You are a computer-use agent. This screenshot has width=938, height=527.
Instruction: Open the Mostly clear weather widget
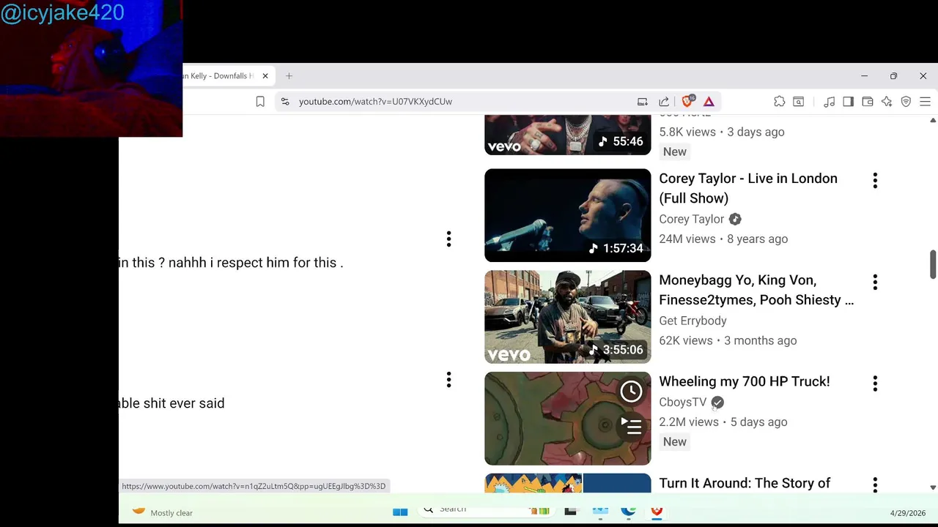tap(163, 512)
